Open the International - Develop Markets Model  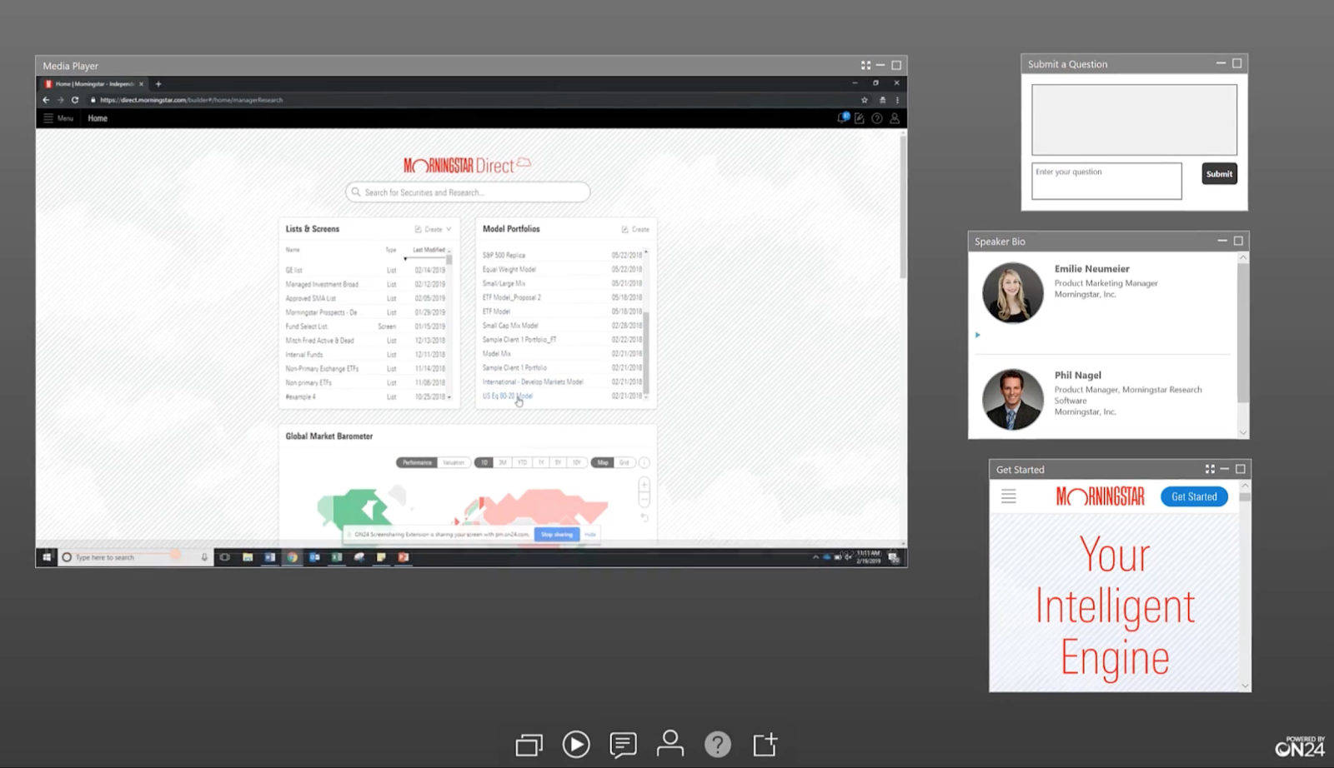pyautogui.click(x=533, y=382)
